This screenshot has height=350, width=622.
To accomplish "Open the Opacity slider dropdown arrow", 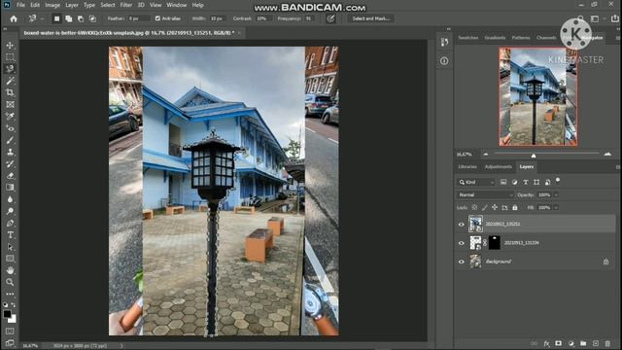I will [x=556, y=194].
